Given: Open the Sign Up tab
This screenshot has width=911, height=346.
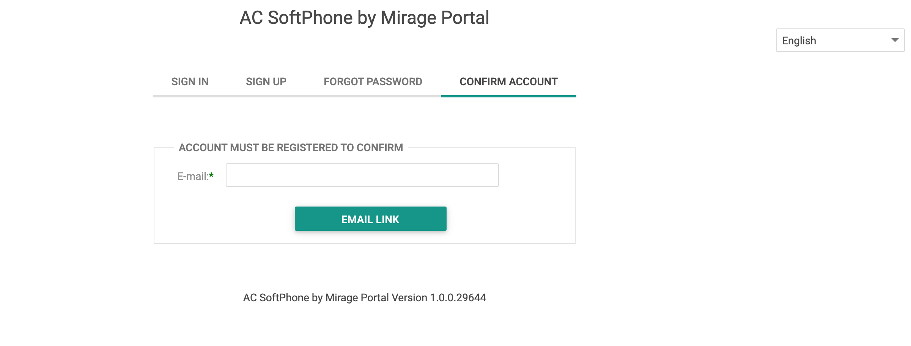Looking at the screenshot, I should (x=266, y=81).
